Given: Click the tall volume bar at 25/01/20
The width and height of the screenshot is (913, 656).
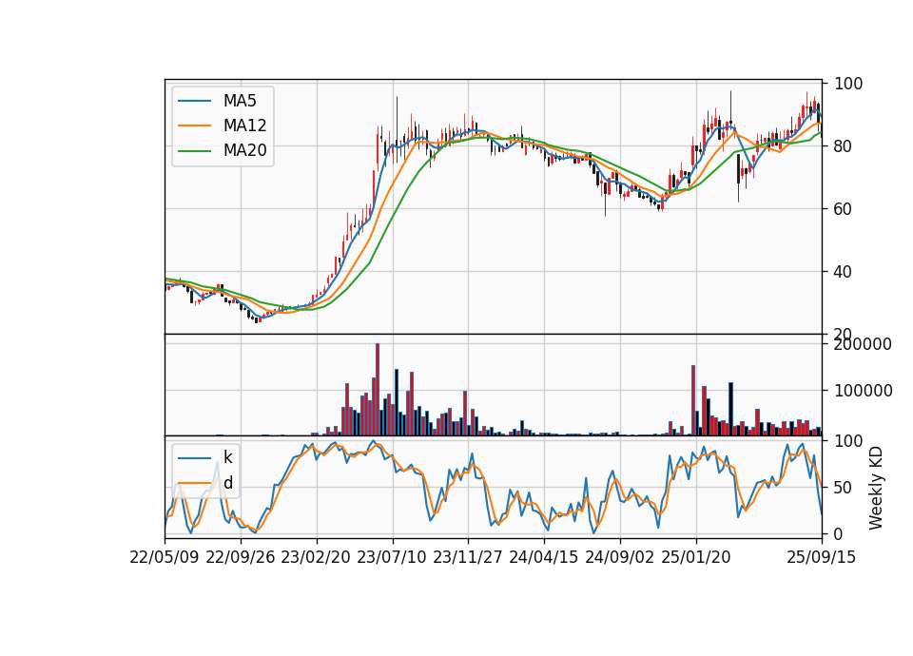Looking at the screenshot, I should pyautogui.click(x=693, y=400).
